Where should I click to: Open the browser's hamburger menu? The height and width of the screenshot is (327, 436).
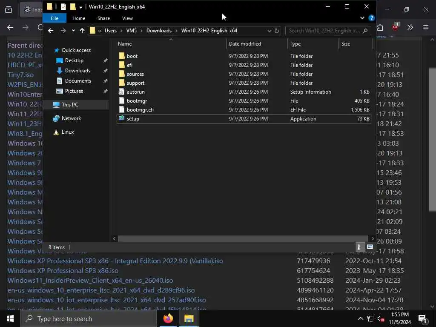(425, 27)
